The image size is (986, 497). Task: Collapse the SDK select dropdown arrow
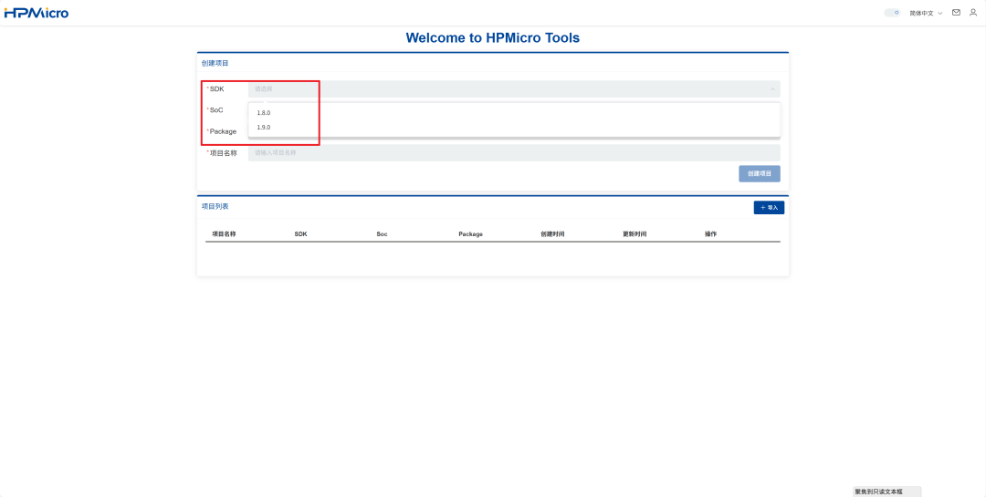pyautogui.click(x=773, y=89)
